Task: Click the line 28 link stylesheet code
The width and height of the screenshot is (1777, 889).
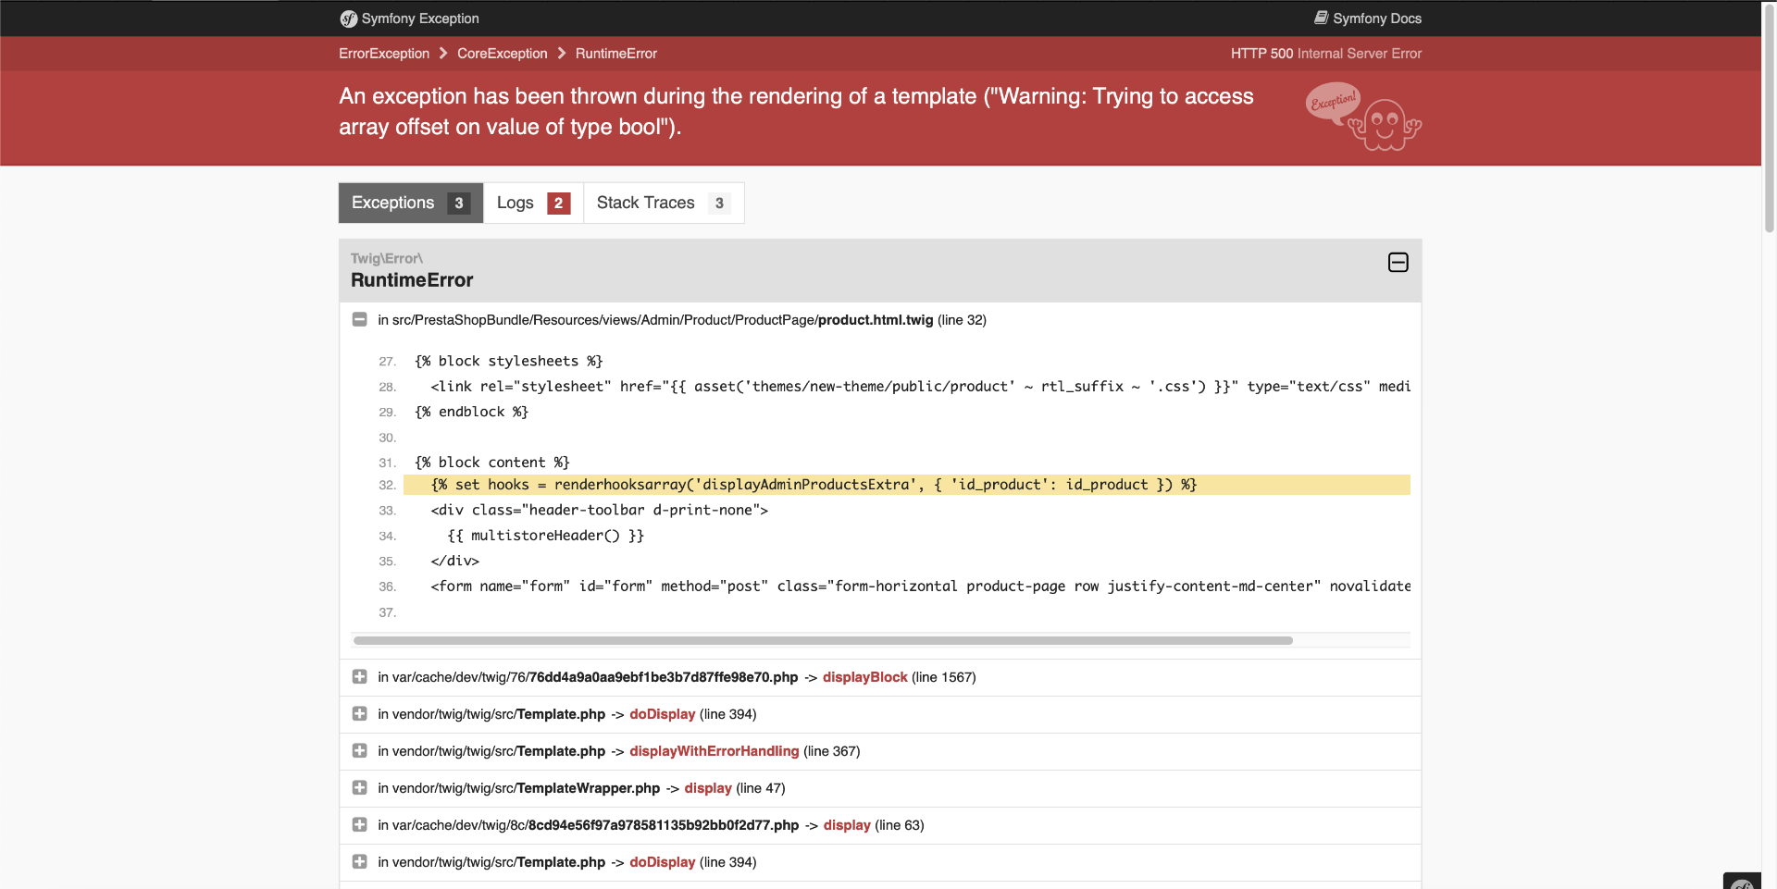Action: (x=920, y=387)
